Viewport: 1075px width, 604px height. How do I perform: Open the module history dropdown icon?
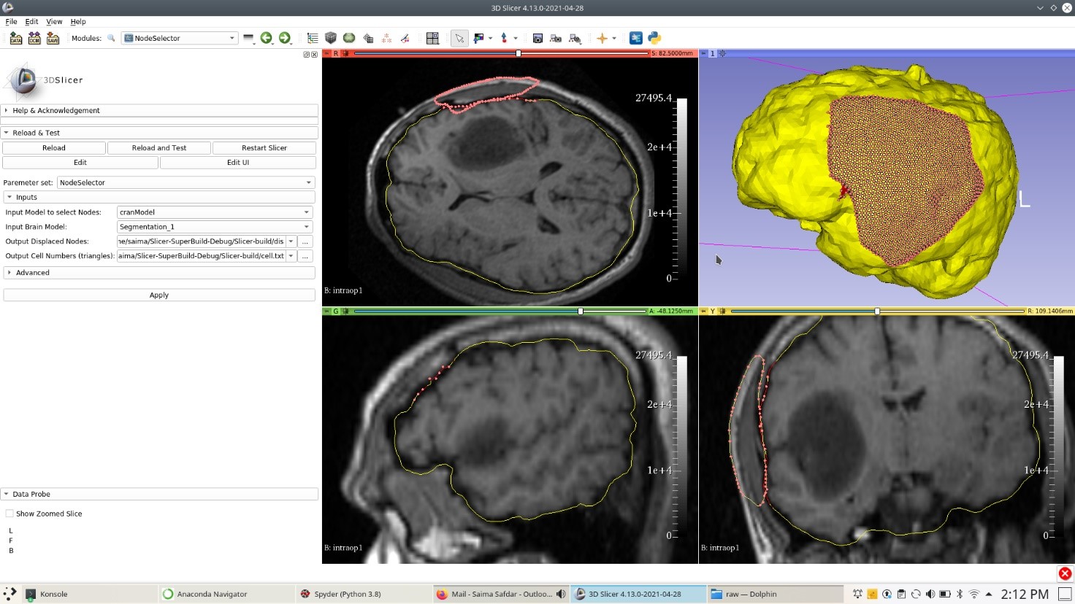click(x=248, y=38)
